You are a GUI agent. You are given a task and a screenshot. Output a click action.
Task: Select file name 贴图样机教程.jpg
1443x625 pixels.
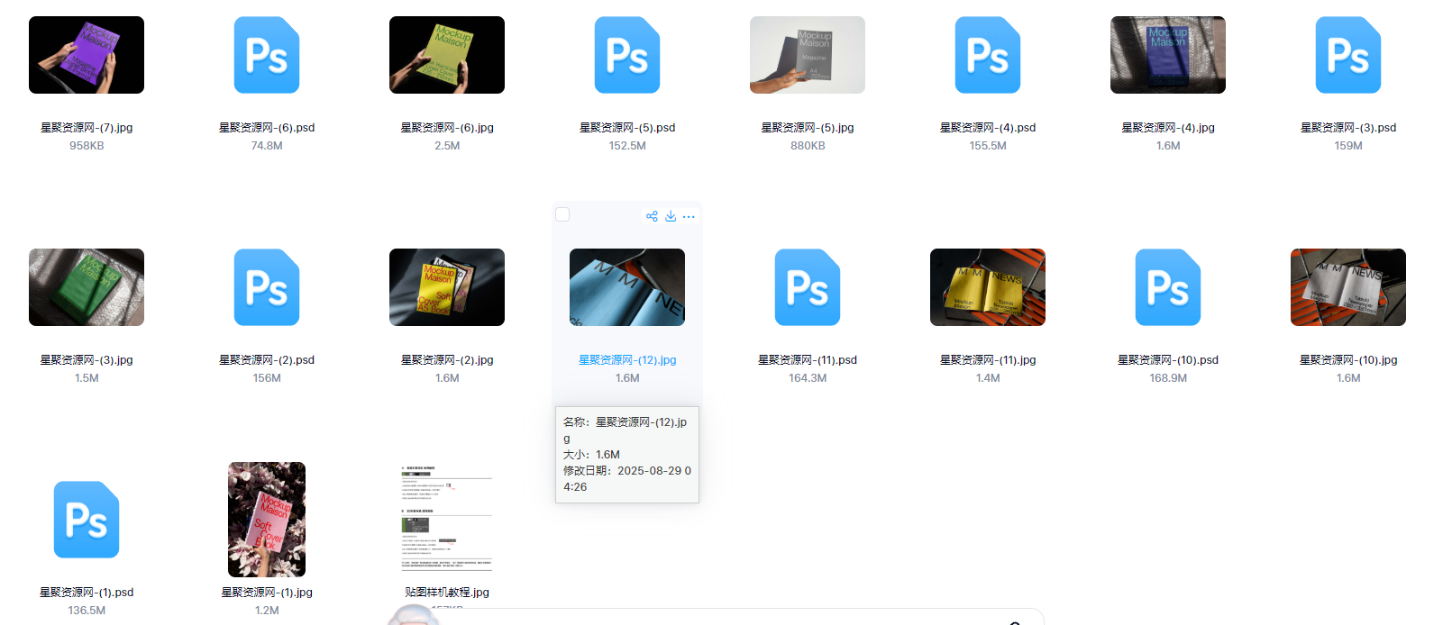tap(447, 593)
